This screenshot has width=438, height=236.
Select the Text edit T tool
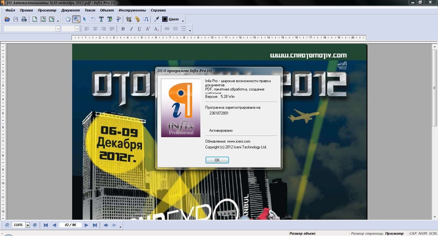(x=101, y=19)
